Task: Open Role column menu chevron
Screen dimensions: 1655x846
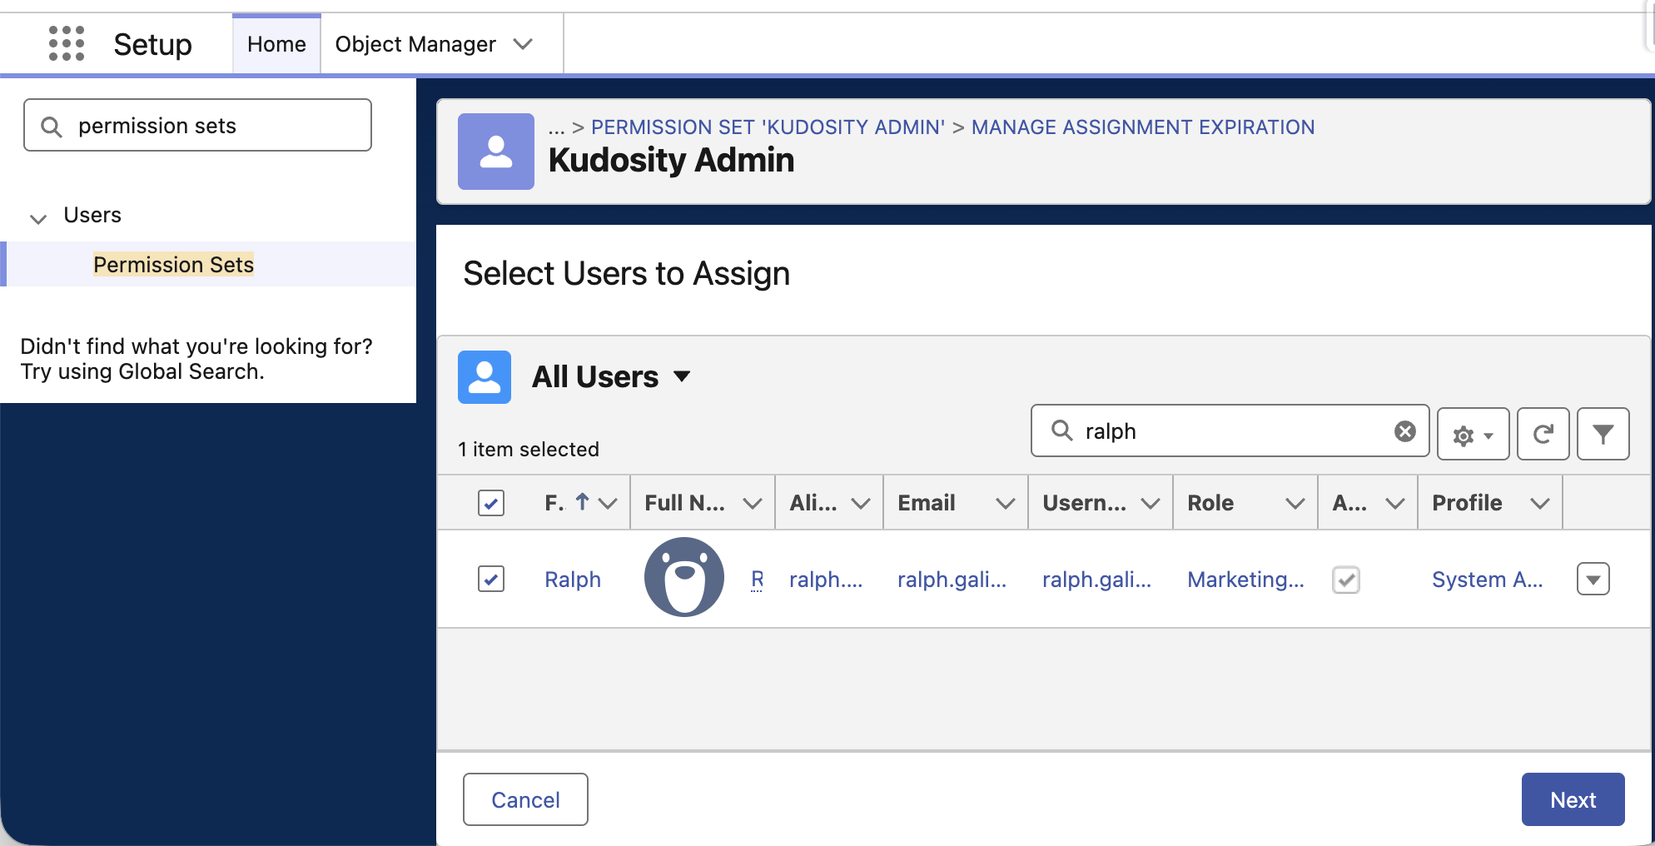Action: (x=1295, y=503)
